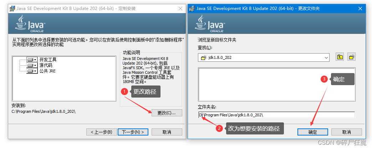
Task: Click the 功能说明 description text
Action: tap(151, 70)
